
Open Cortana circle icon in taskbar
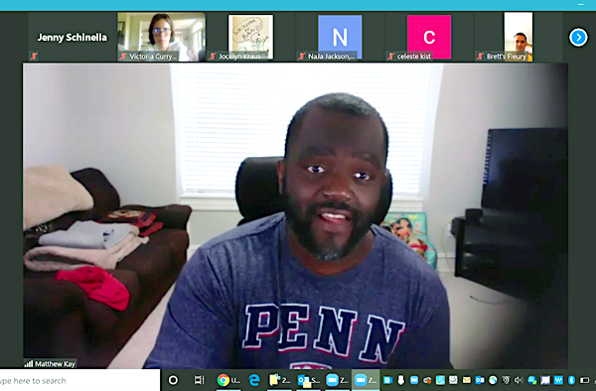173,380
